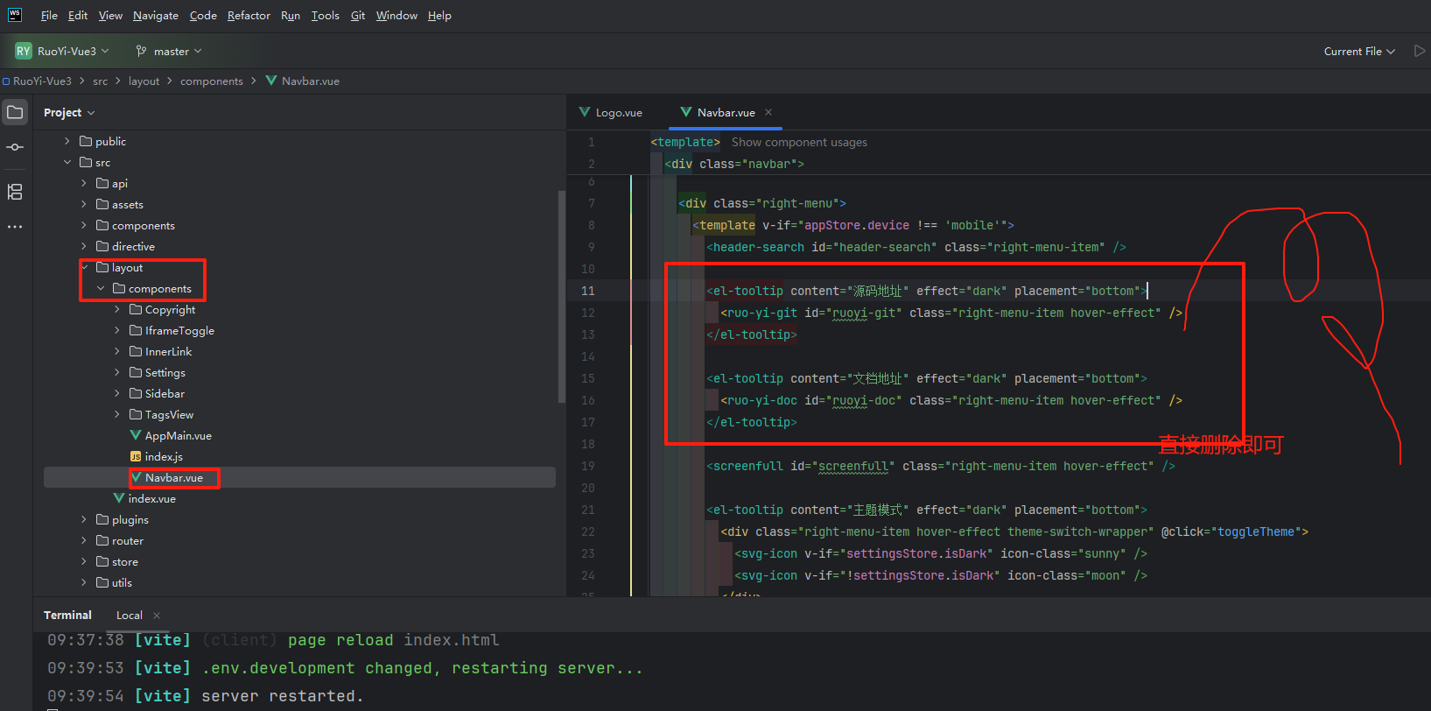
Task: Open the Tools menu
Action: pyautogui.click(x=325, y=15)
